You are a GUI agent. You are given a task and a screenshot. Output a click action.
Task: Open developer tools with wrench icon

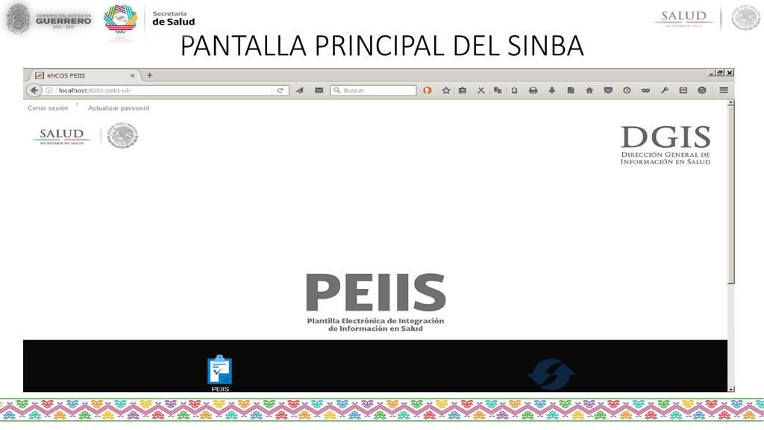point(664,90)
